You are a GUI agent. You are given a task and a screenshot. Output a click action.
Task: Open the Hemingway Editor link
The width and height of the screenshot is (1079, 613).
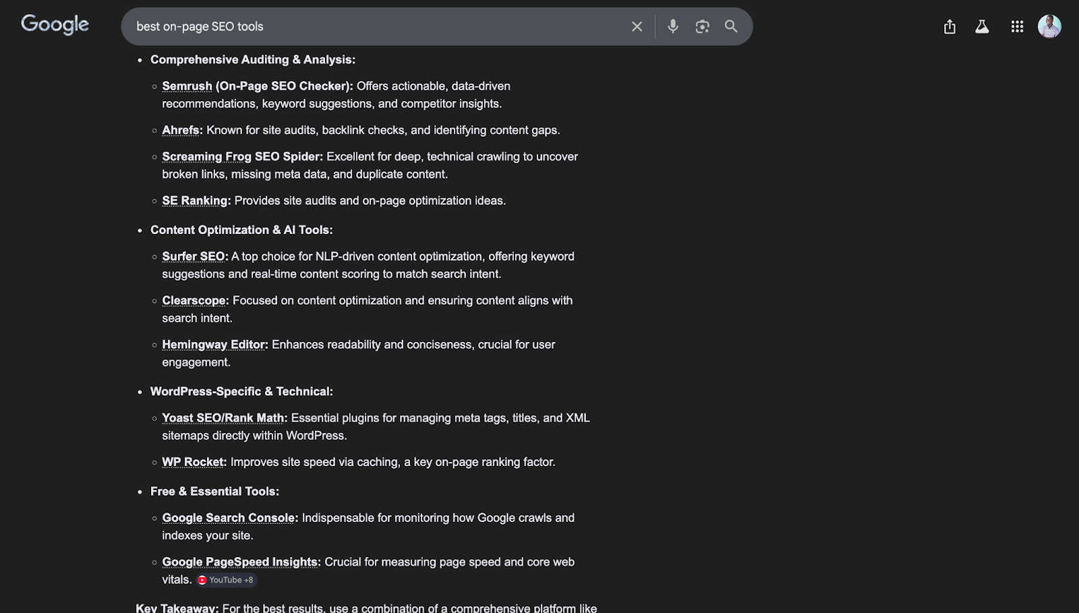tap(213, 344)
